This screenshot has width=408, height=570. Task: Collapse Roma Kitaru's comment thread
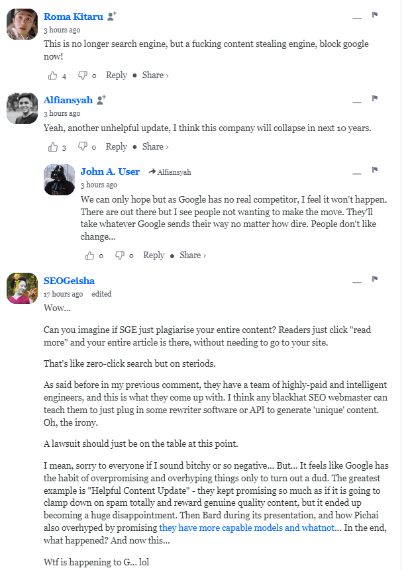357,17
